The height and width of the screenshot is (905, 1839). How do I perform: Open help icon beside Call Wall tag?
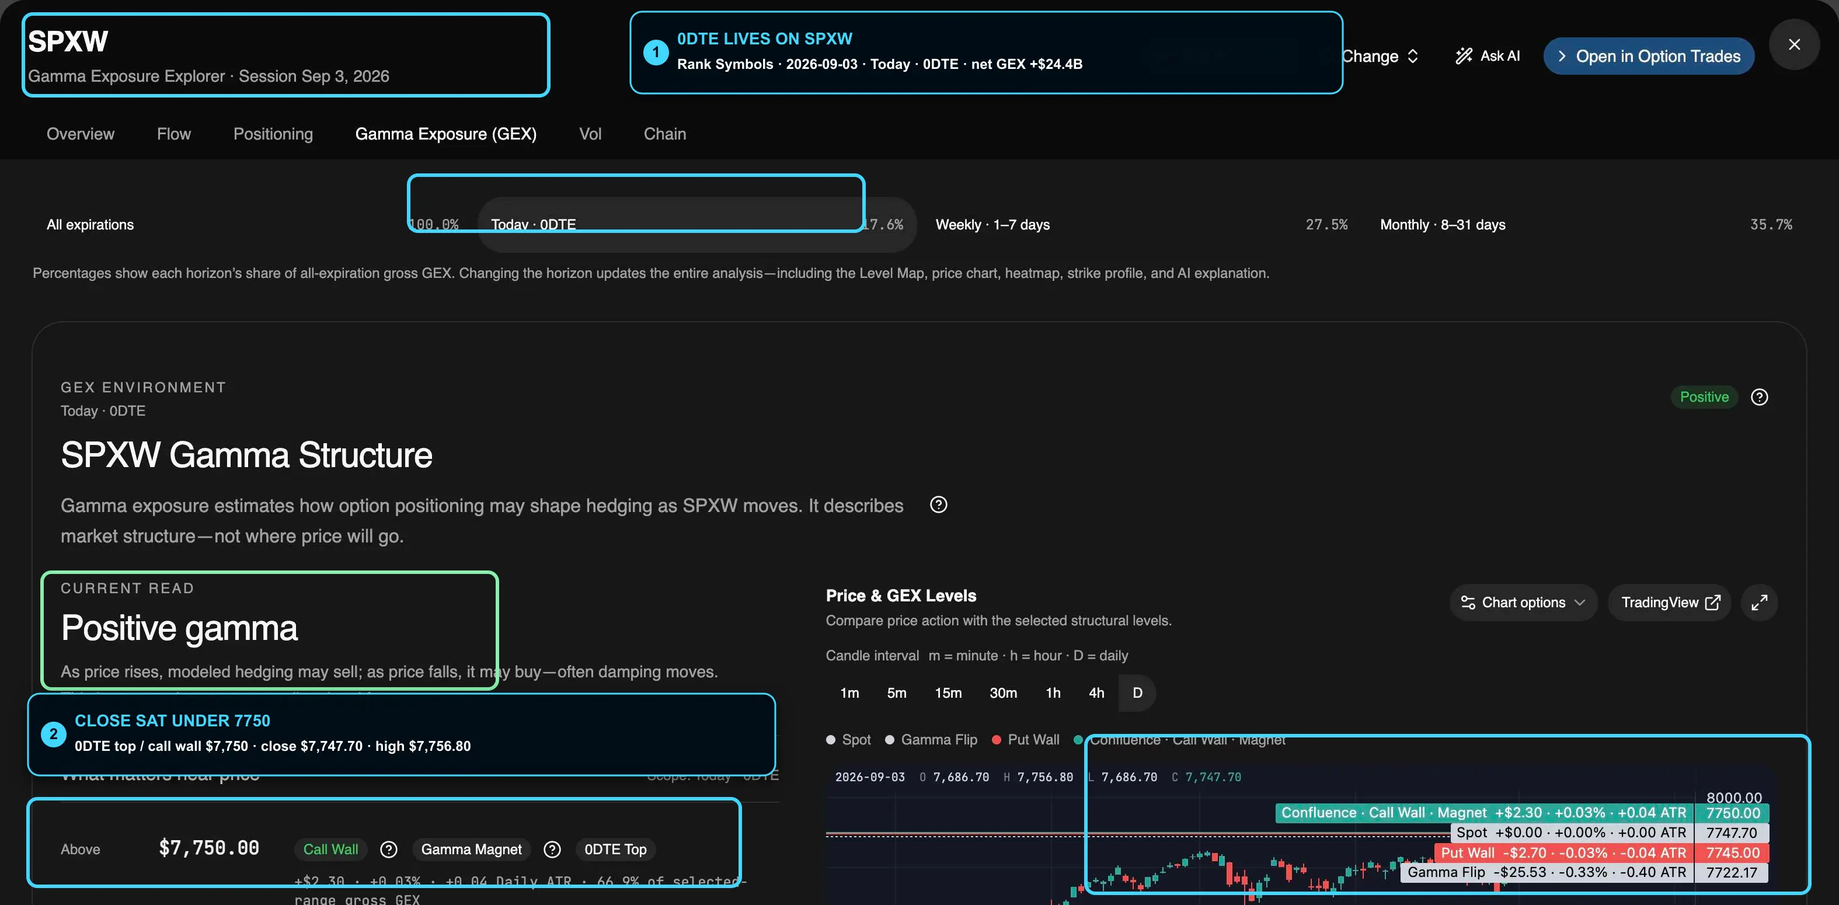388,850
